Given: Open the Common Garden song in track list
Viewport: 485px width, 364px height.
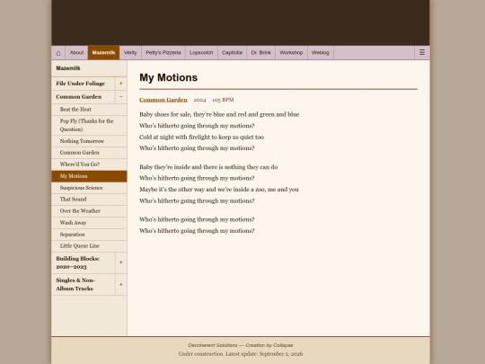Looking at the screenshot, I should coord(89,153).
